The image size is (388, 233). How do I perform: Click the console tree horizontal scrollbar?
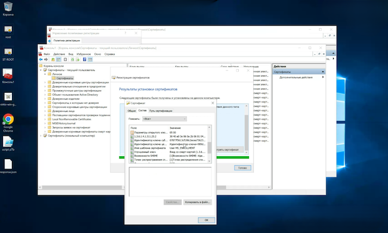82,188
